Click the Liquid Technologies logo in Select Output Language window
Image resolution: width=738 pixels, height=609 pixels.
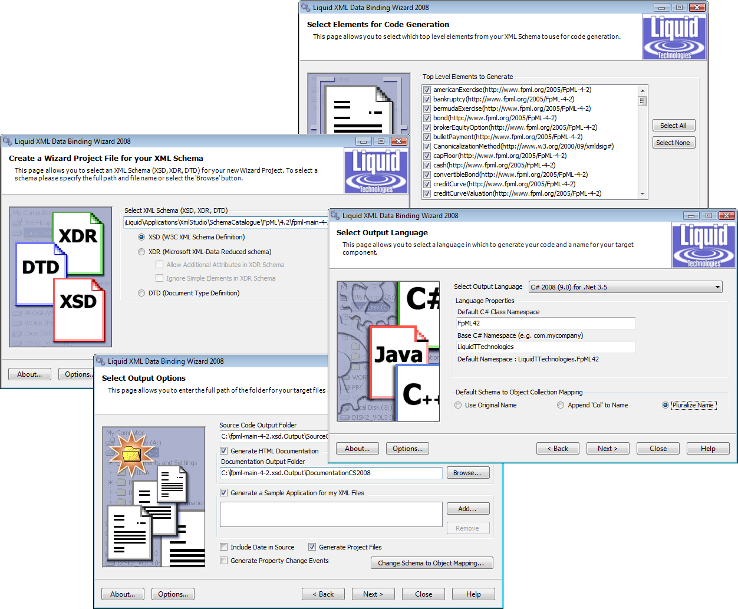pyautogui.click(x=704, y=245)
